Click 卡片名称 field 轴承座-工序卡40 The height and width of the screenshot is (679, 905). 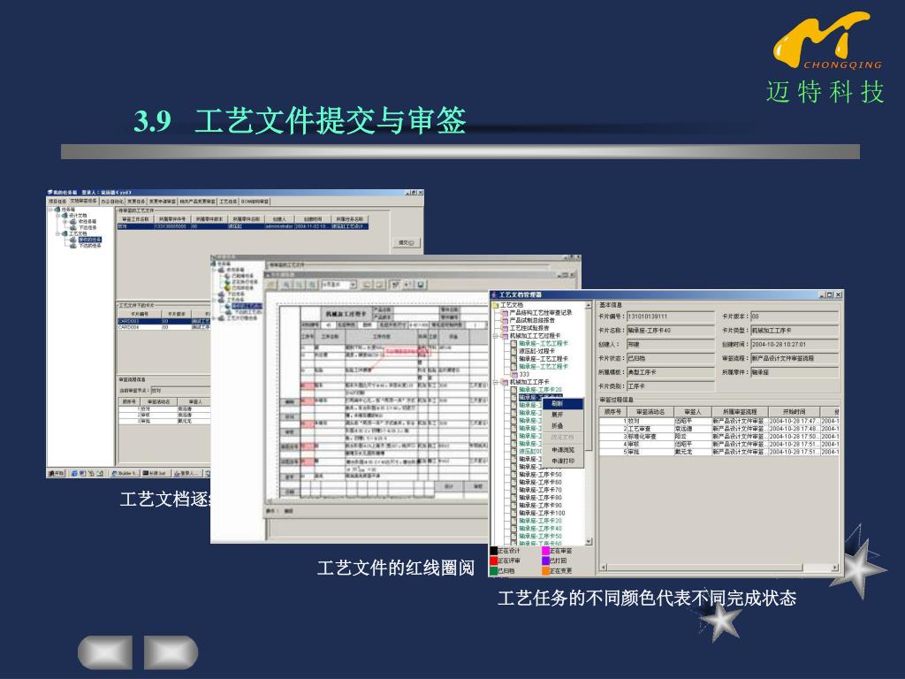tap(670, 331)
